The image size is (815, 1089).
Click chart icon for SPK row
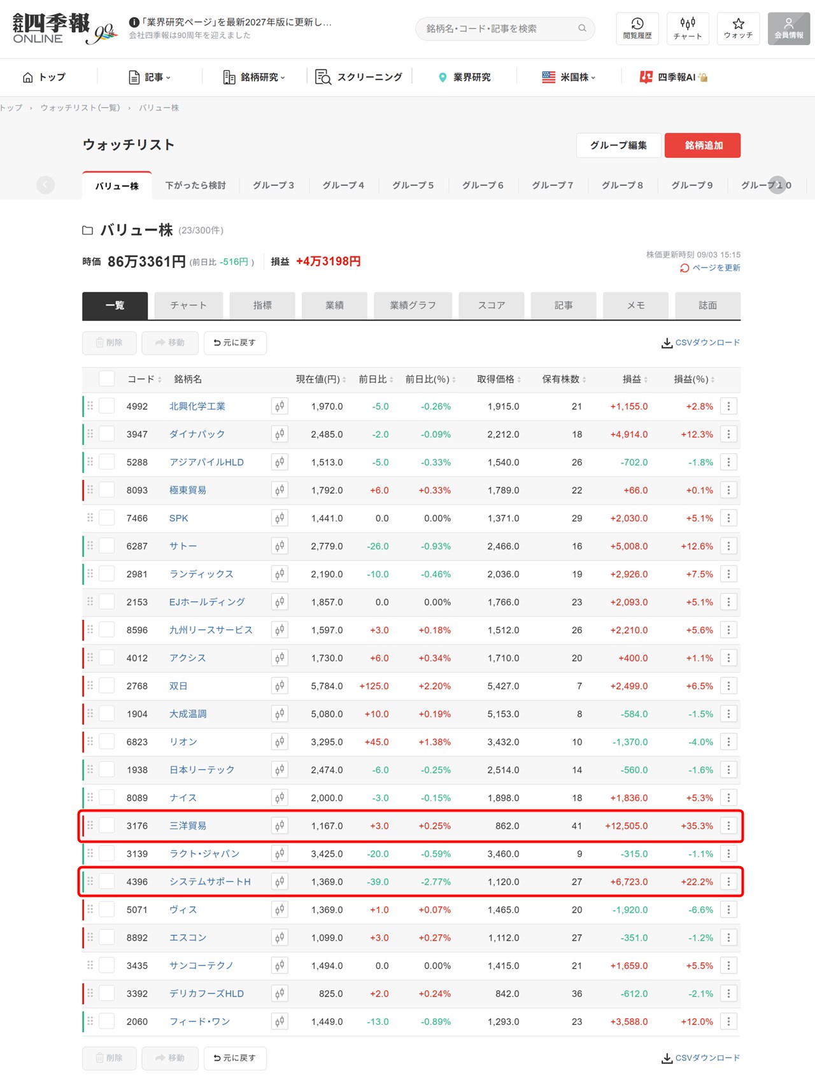[x=280, y=518]
